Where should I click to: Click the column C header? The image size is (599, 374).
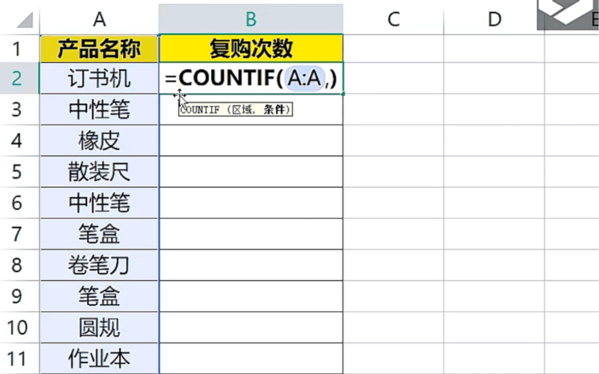click(393, 19)
